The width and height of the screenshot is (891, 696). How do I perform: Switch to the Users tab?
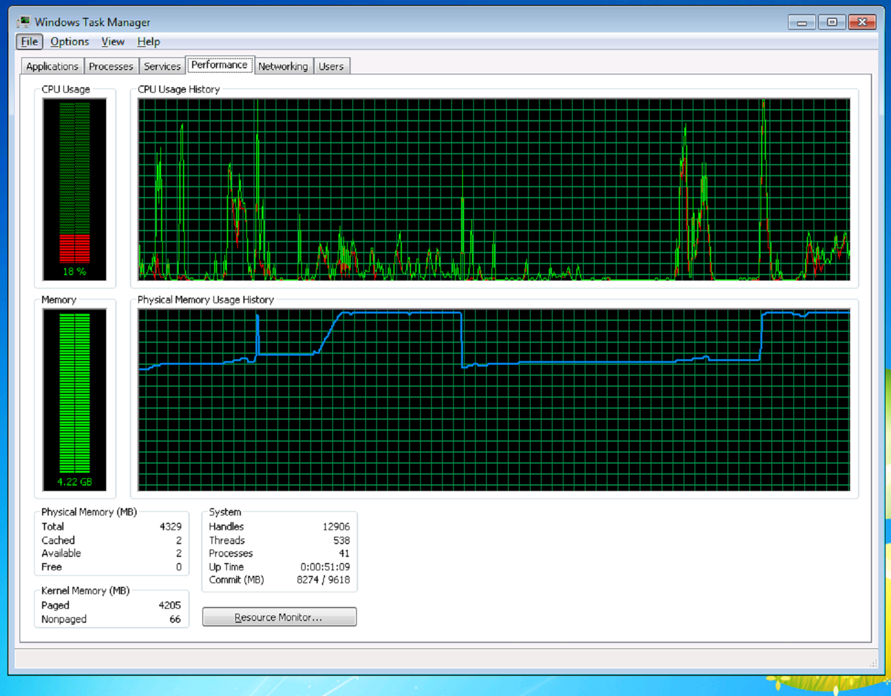pos(331,66)
